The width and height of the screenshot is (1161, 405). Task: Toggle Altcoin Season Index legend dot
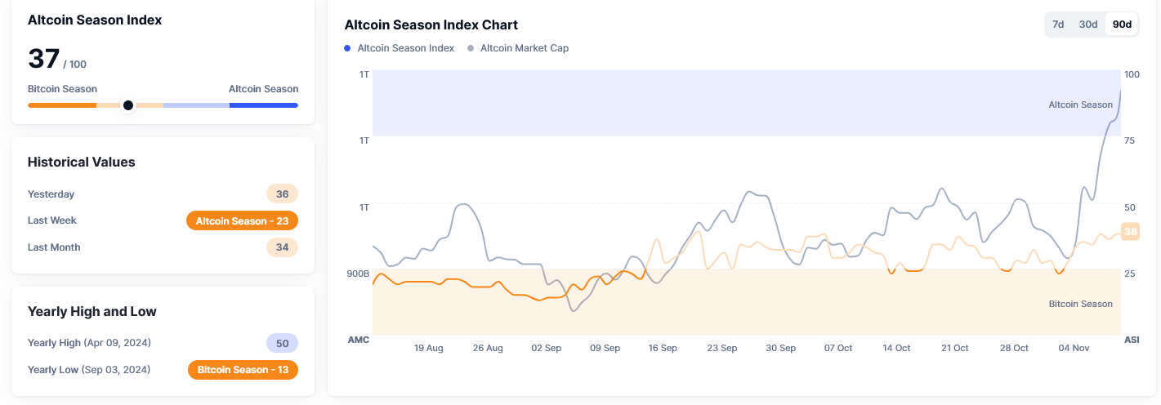click(348, 48)
